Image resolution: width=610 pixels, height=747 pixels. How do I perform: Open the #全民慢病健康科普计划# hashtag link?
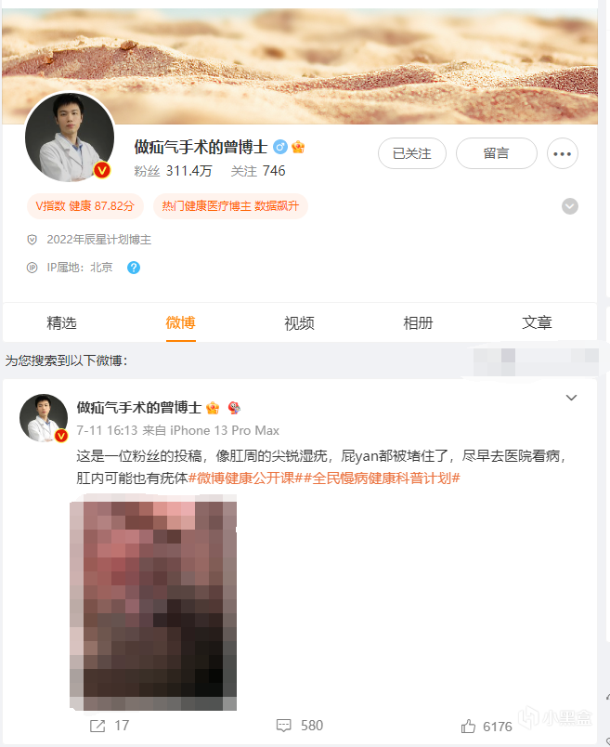(382, 478)
